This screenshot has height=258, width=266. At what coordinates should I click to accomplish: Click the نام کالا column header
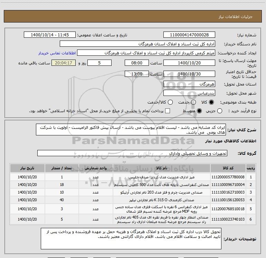point(162,168)
